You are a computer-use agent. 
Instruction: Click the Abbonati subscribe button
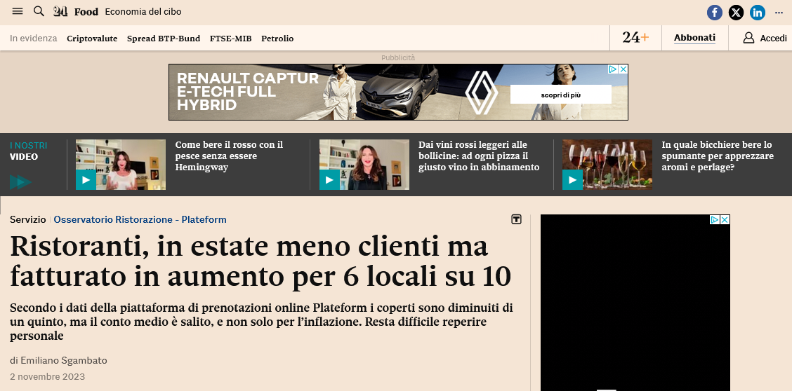(694, 38)
